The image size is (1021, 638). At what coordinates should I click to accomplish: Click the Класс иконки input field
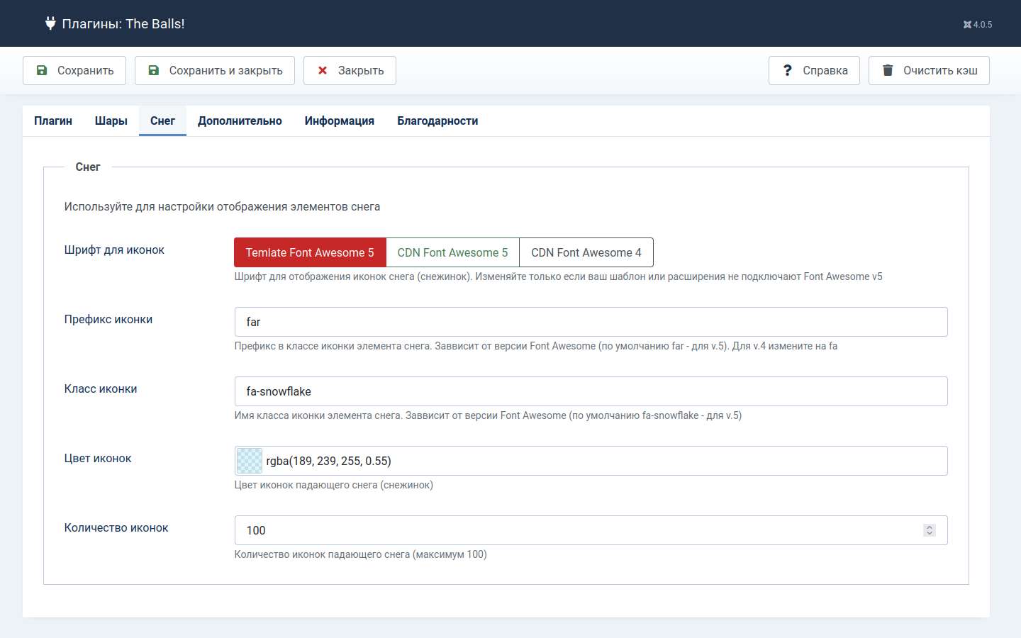click(x=591, y=391)
